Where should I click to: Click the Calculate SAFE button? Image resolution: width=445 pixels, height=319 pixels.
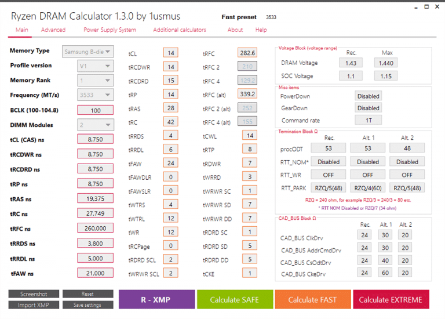coord(235,299)
